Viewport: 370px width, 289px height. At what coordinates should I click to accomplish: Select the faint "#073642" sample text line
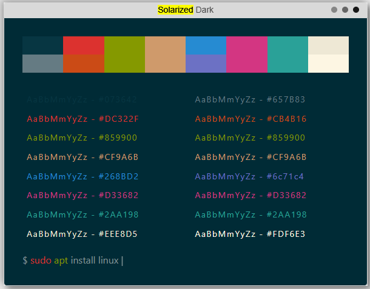(82, 99)
